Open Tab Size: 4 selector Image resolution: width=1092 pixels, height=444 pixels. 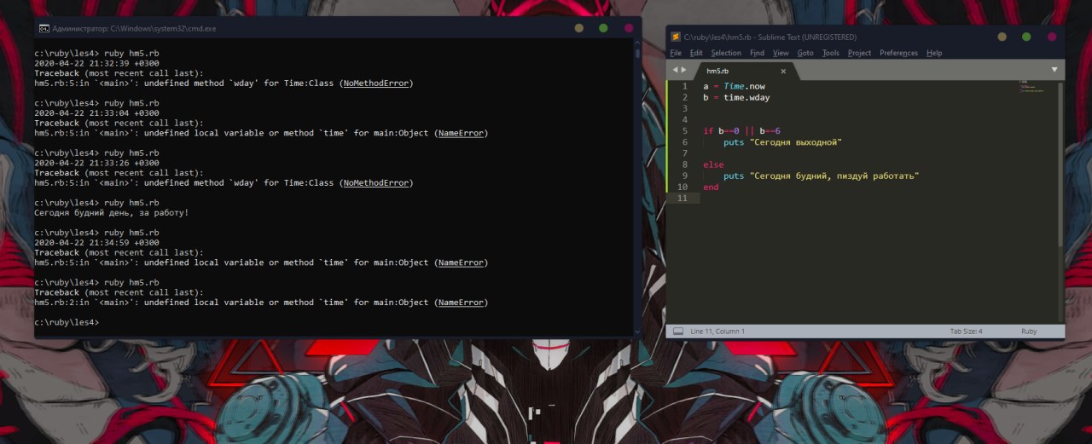[967, 331]
